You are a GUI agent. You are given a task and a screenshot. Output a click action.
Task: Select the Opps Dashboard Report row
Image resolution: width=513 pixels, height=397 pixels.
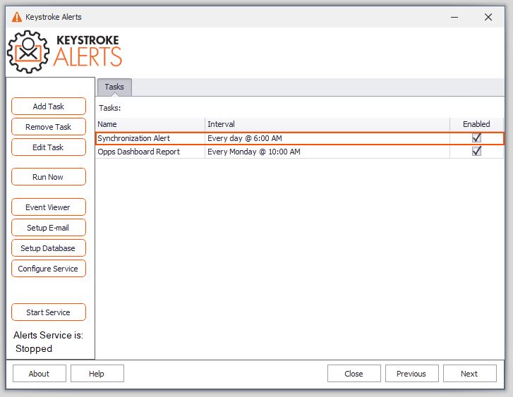tap(299, 152)
